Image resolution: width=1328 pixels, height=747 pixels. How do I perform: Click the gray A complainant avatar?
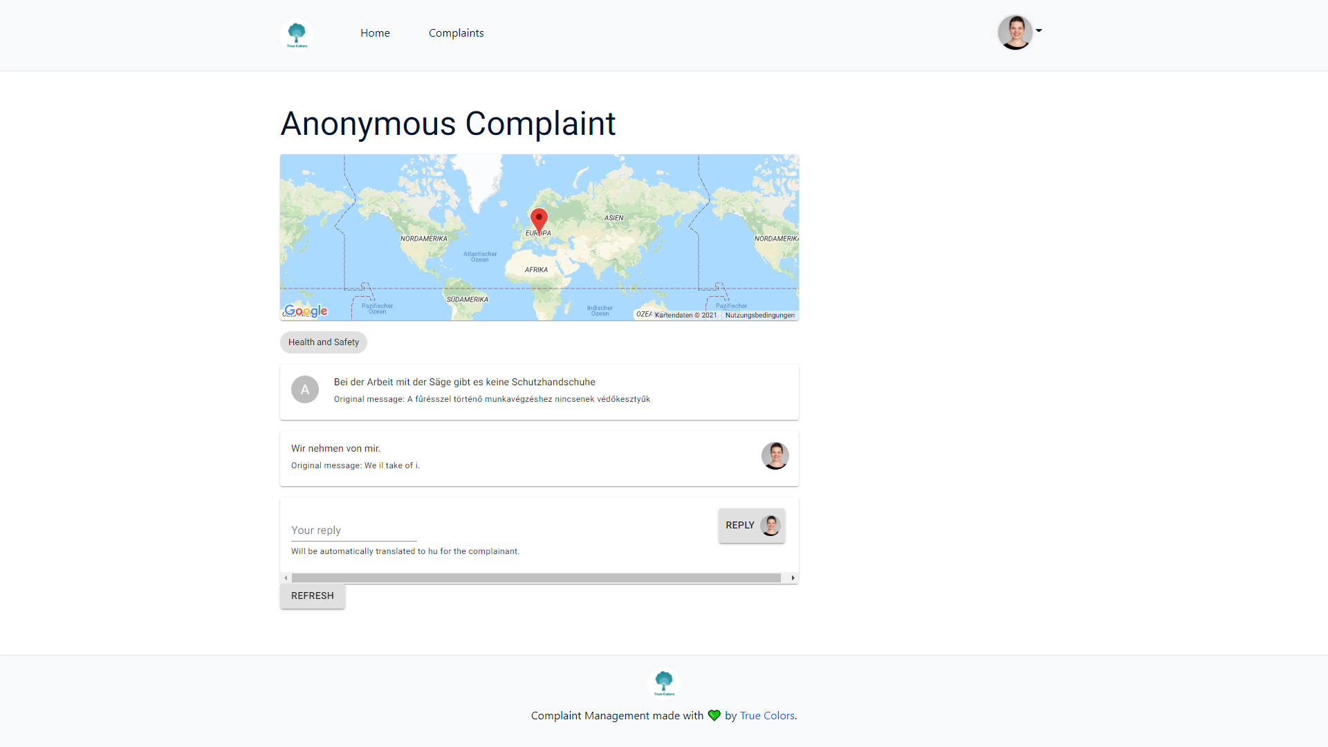[305, 389]
